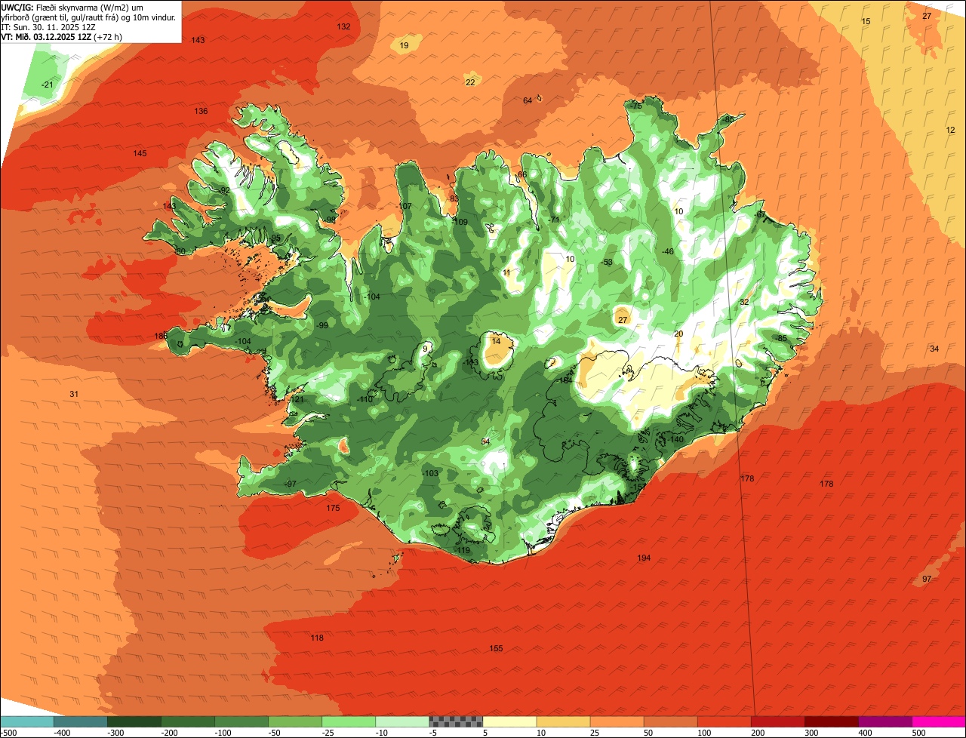Image resolution: width=966 pixels, height=738 pixels.
Task: Click the dark teal legend swatch between -400 and -300
Action: [81, 721]
